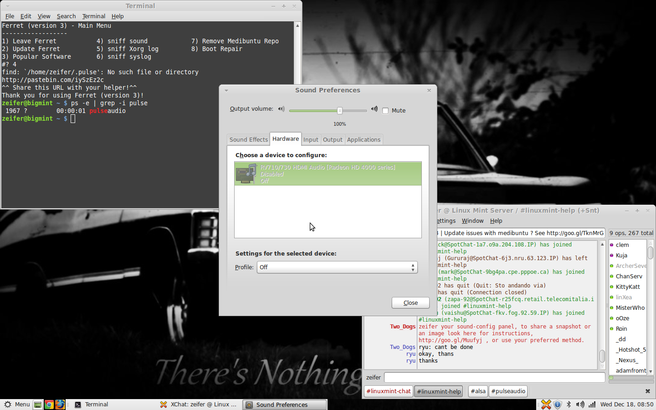Click the Sound Preferences window menu arrow
This screenshot has height=410, width=656.
tap(226, 90)
